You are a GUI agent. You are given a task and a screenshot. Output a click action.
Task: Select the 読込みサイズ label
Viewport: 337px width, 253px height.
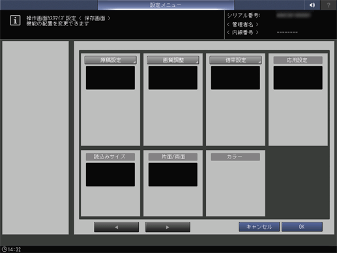point(110,156)
